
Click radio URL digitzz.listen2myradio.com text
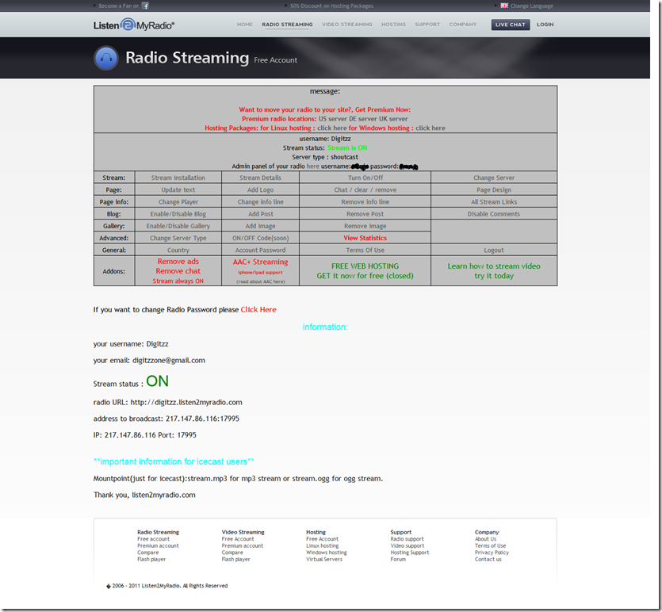(x=186, y=402)
